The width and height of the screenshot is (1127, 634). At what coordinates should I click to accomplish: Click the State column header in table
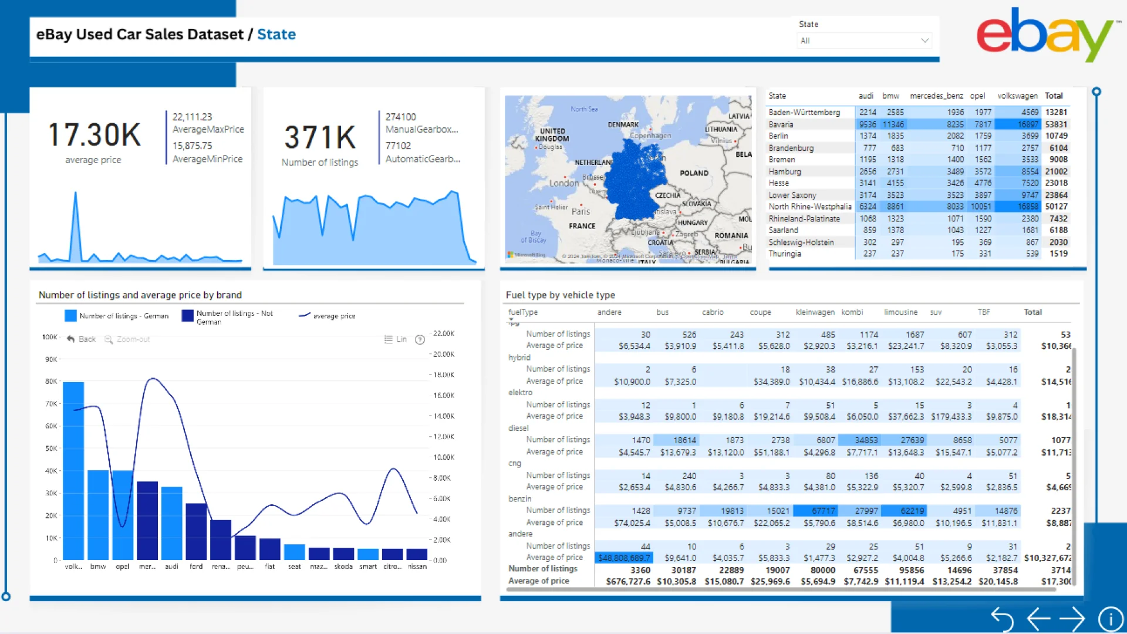tap(777, 96)
